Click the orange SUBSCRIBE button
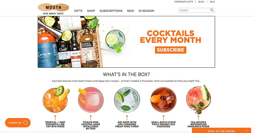The image size is (254, 133). point(170,50)
